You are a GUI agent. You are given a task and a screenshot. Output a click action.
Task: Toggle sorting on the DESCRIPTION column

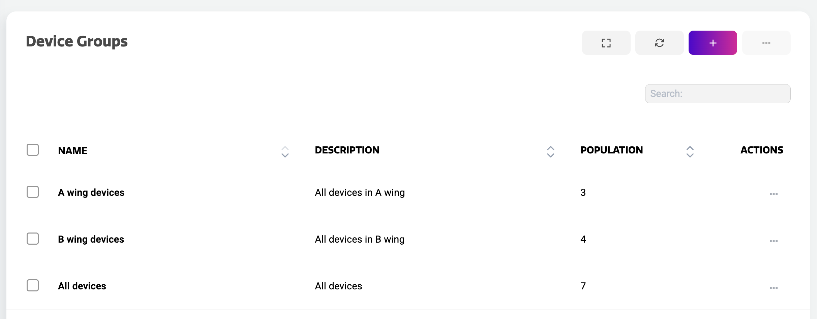point(550,152)
